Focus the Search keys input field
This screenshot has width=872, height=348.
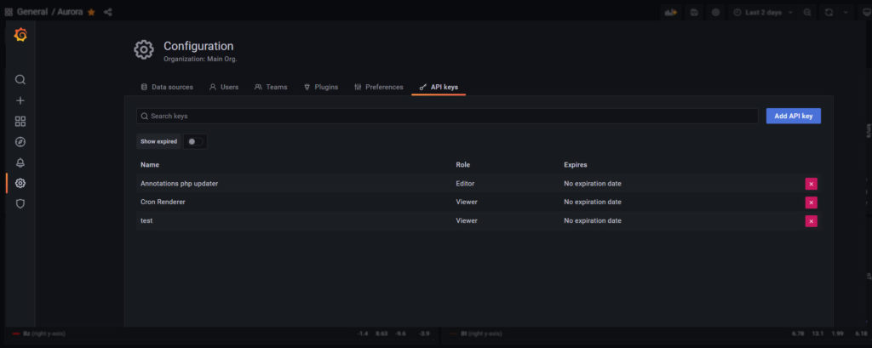coord(447,117)
